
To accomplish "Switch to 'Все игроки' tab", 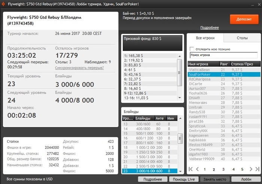I will click(x=205, y=38).
